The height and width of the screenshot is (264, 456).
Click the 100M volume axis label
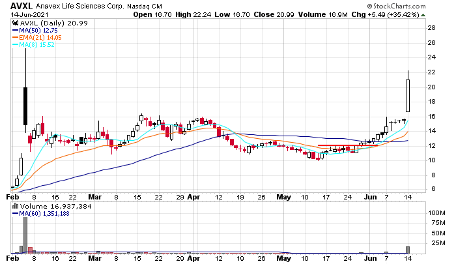[436, 213]
